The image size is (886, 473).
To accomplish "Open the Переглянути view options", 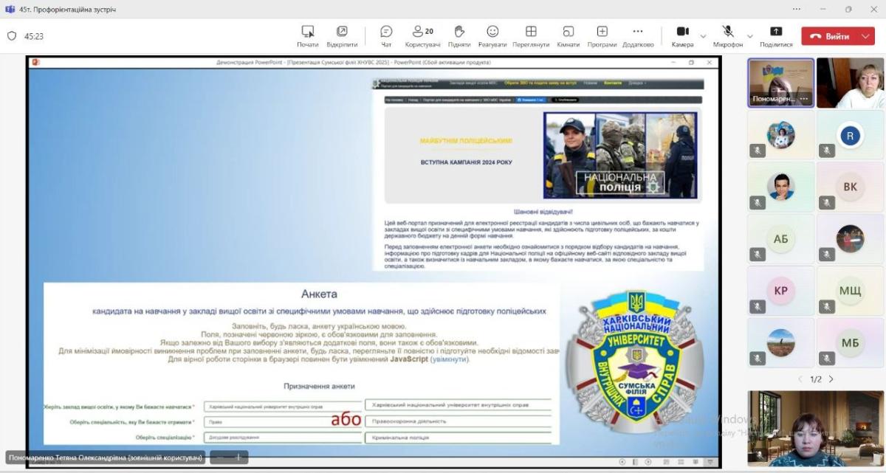I will [530, 35].
